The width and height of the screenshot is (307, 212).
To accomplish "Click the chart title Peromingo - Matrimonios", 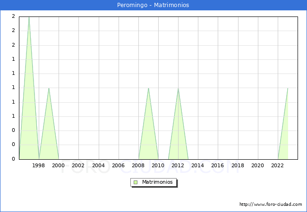I will tap(153, 5).
